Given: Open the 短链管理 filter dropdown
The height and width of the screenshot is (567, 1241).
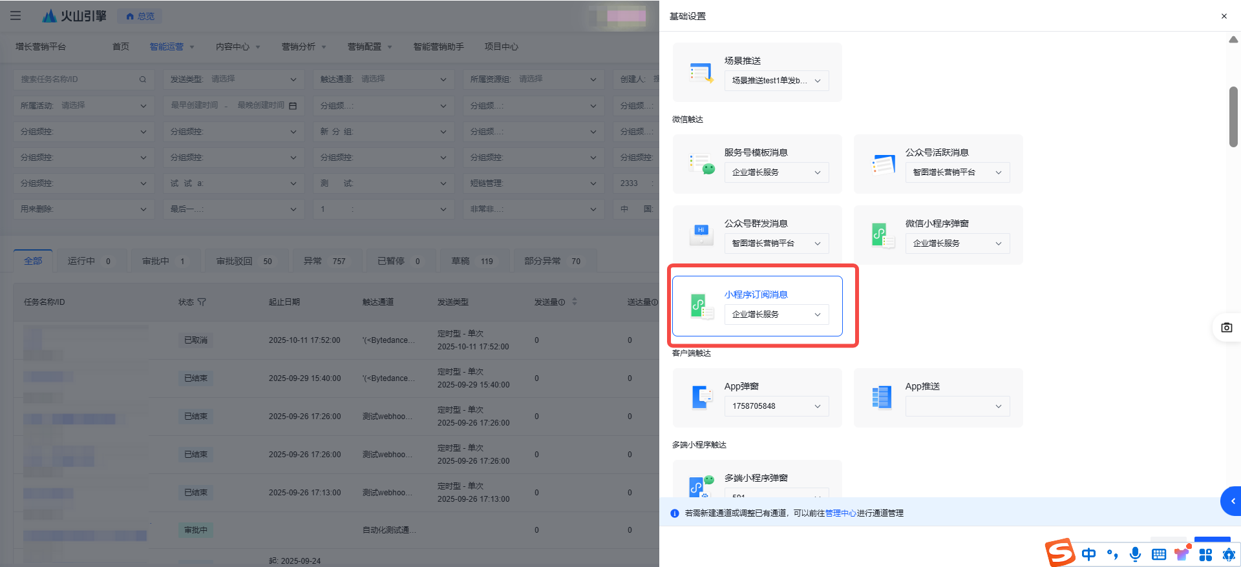Looking at the screenshot, I should [533, 183].
